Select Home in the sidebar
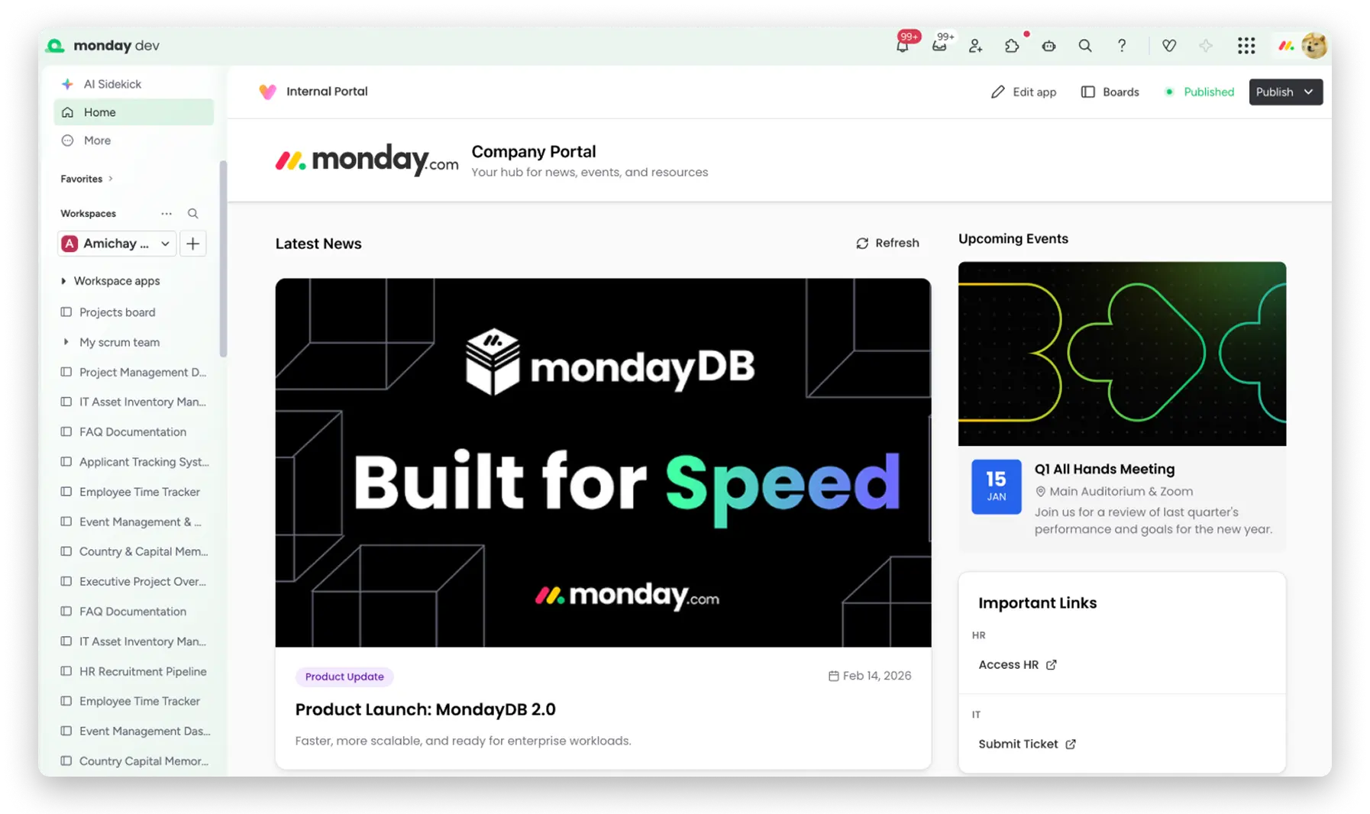This screenshot has height=814, width=1370. click(x=134, y=112)
